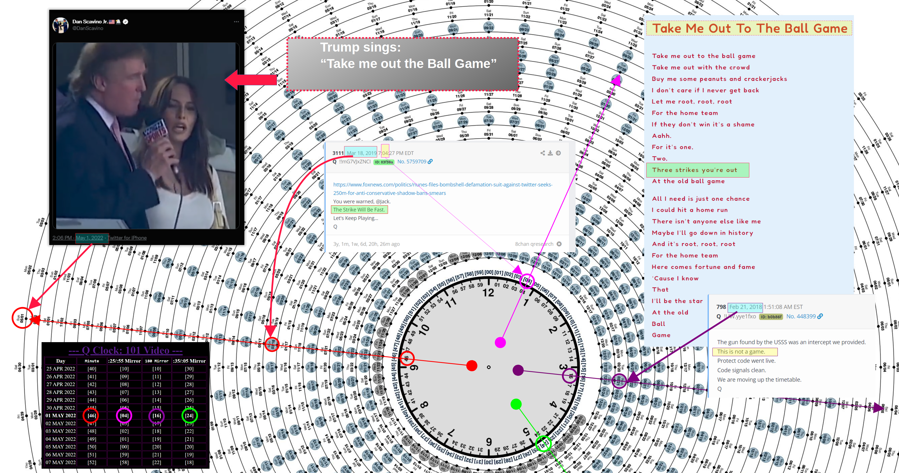899x473 pixels.
Task: Click lyric 'I could hit a home run'
Action: [690, 210]
